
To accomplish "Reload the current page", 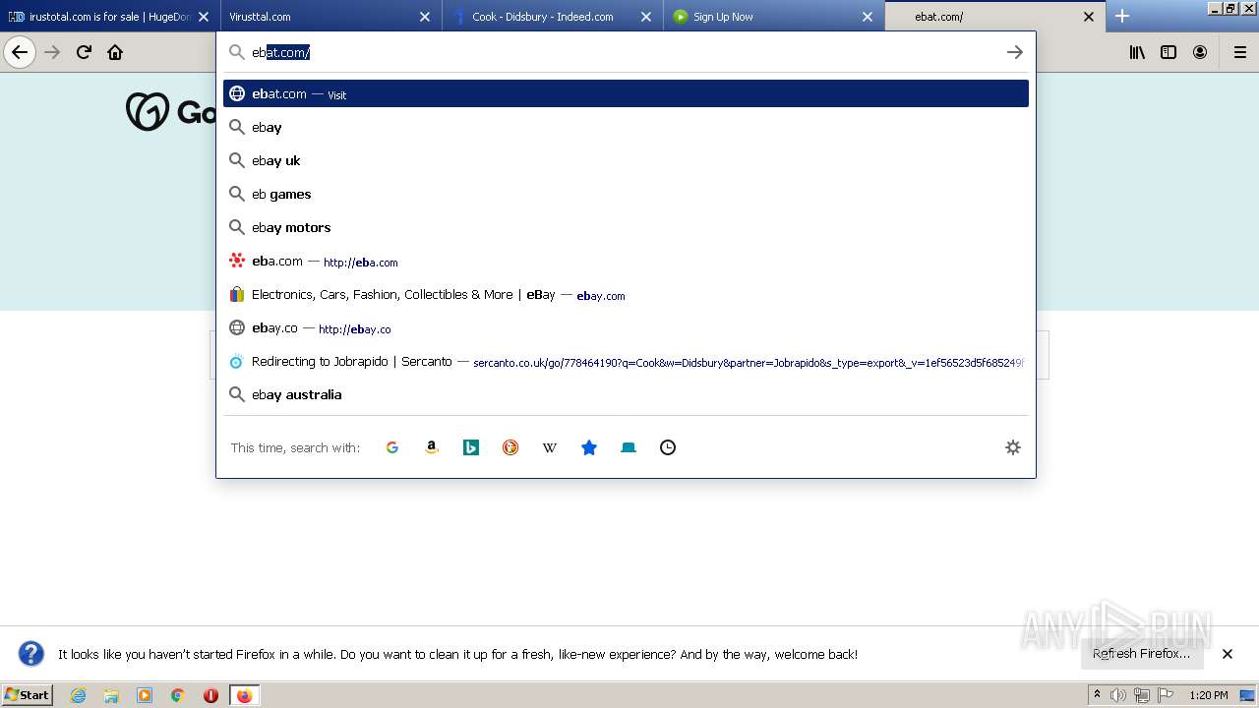I will 84,52.
